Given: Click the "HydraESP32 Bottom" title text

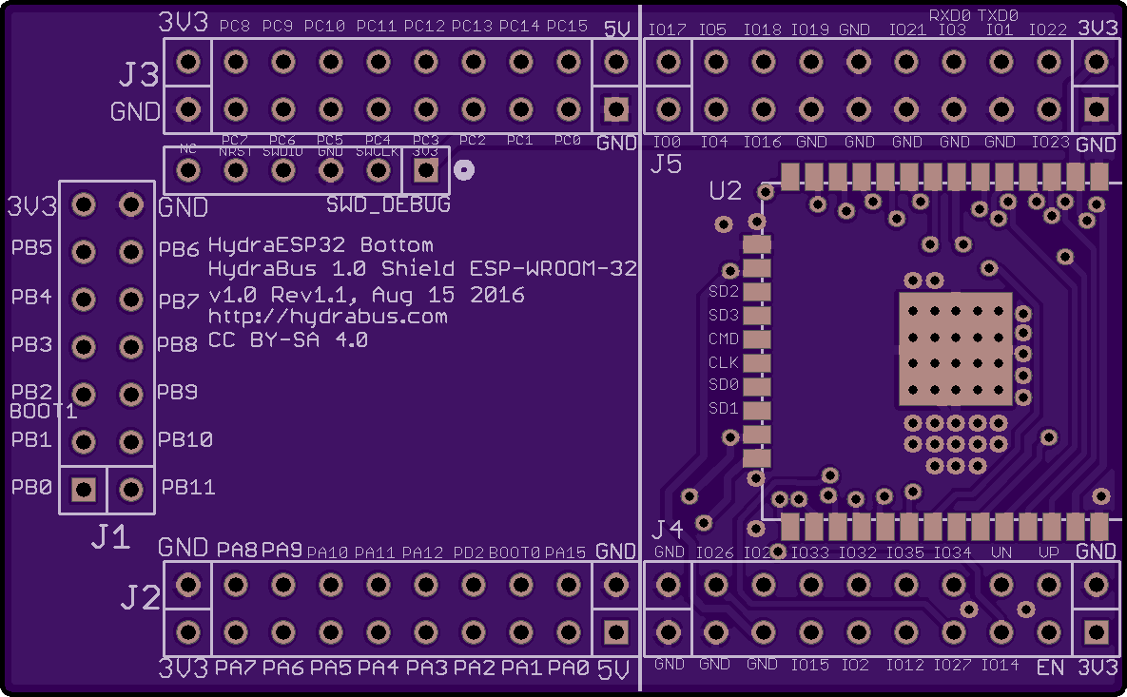Looking at the screenshot, I should coord(321,245).
